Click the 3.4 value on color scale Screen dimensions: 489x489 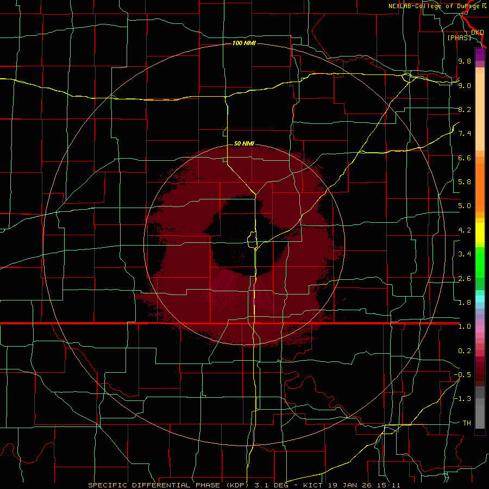pyautogui.click(x=465, y=254)
